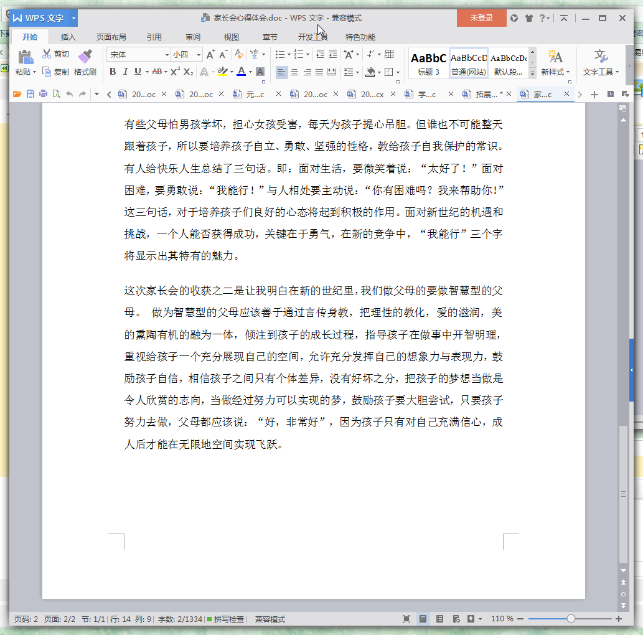643x635 pixels.
Task: Click the zoom slider handle
Action: point(571,619)
